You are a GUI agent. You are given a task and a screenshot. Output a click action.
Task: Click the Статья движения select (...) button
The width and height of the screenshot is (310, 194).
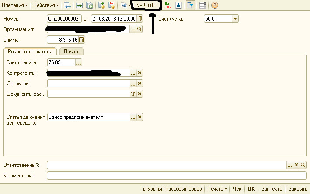coord(133,117)
